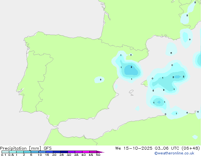
Task: Select legend swatch between 45 and 50
Action: [x=93, y=152]
